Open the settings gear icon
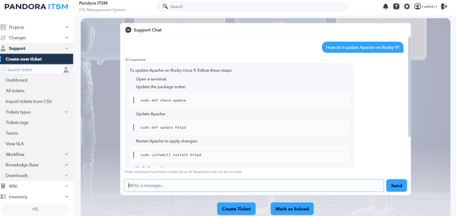The width and height of the screenshot is (456, 216). [x=407, y=6]
